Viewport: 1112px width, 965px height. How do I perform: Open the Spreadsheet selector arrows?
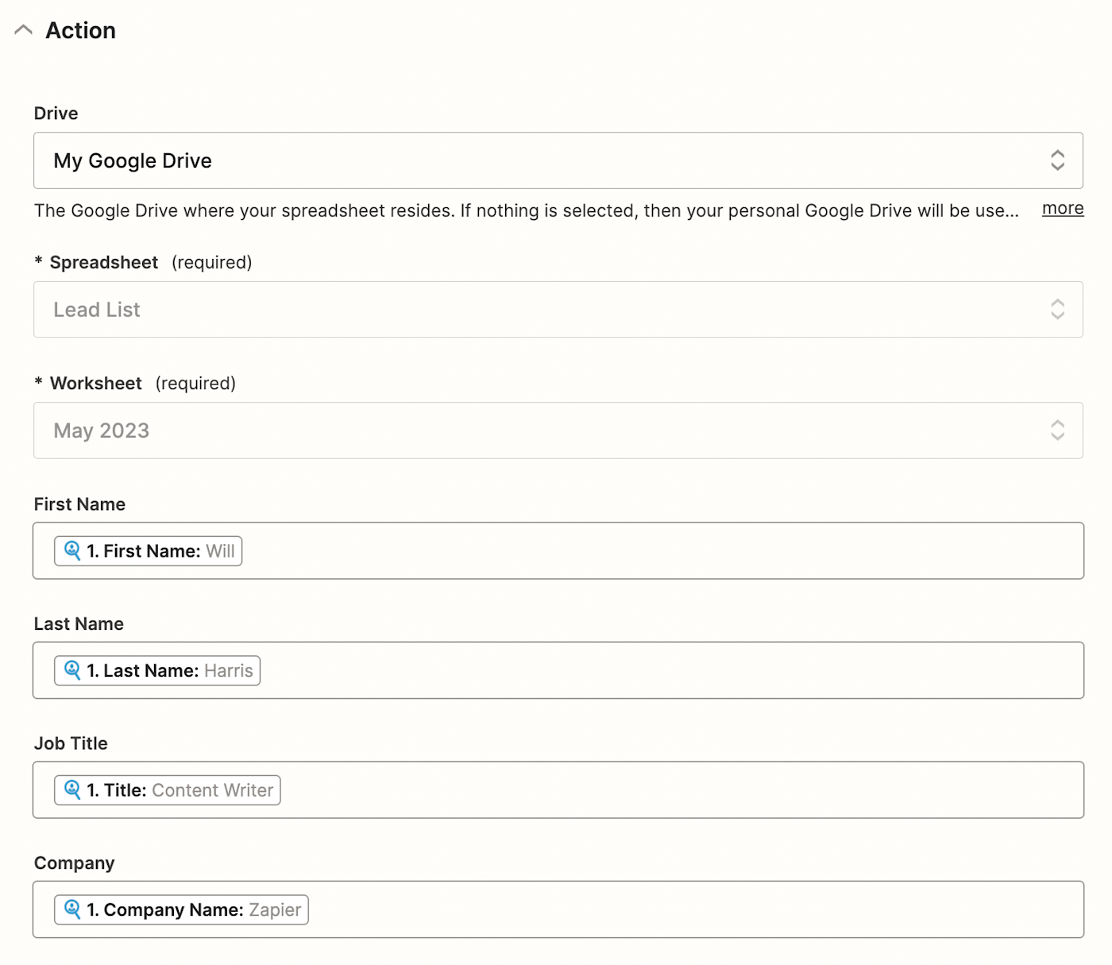(1057, 310)
